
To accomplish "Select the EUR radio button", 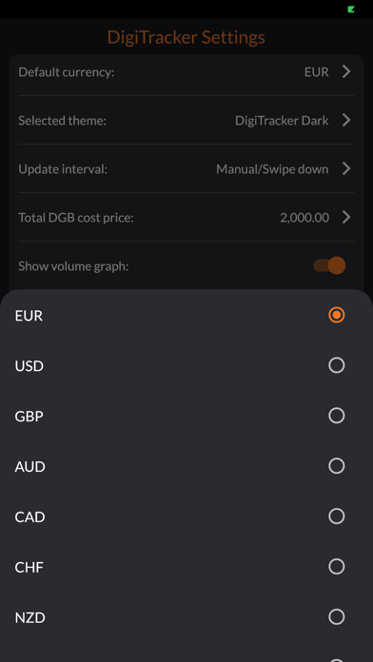I will coord(336,315).
